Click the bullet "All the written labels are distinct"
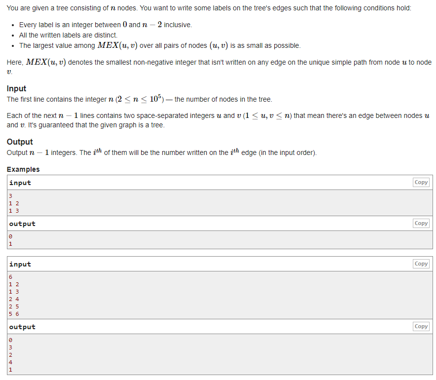The width and height of the screenshot is (436, 380). coord(68,35)
